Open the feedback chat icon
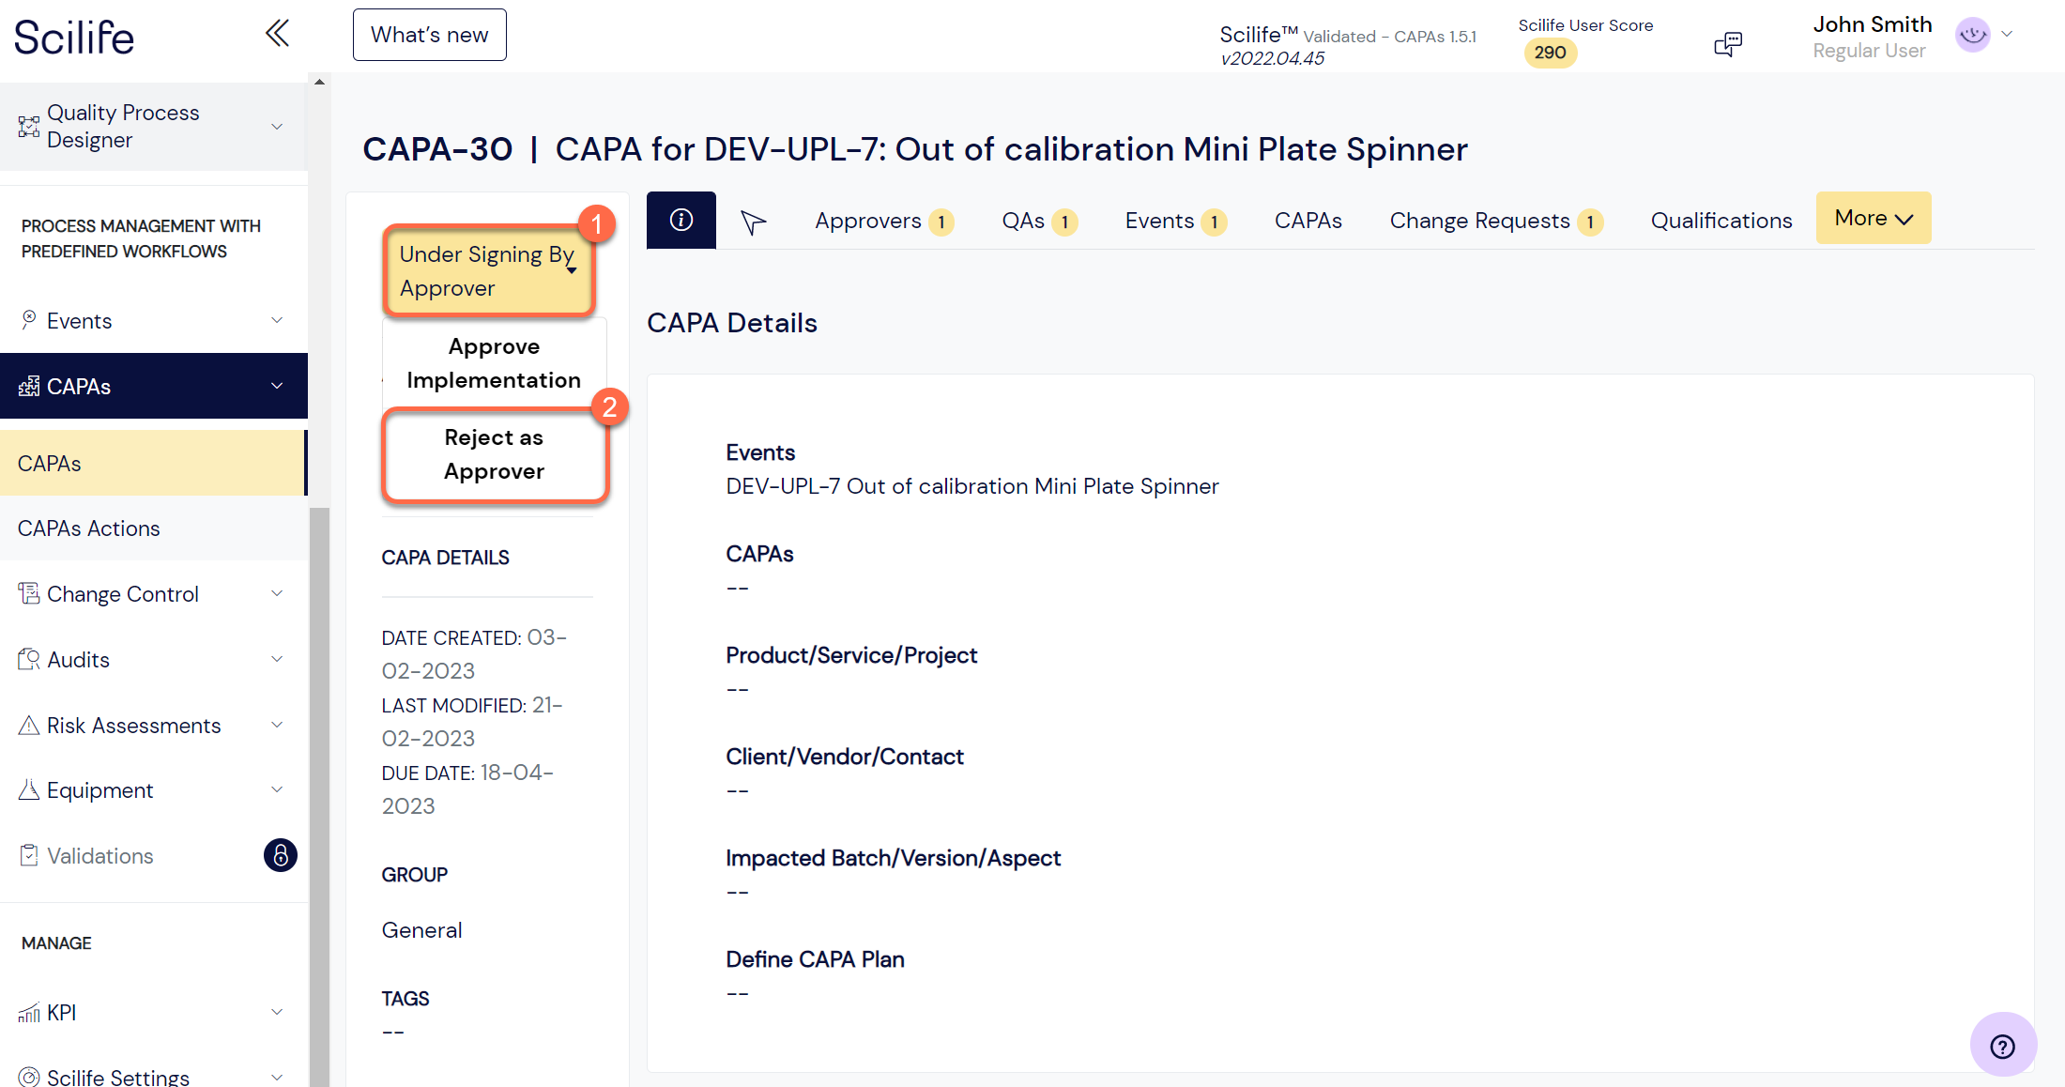 pos(1728,44)
